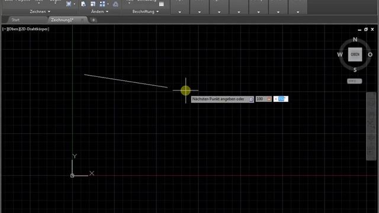Open the arrow beside the four-squares array icon
Image resolution: width=379 pixels, height=213 pixels.
click(x=108, y=4)
